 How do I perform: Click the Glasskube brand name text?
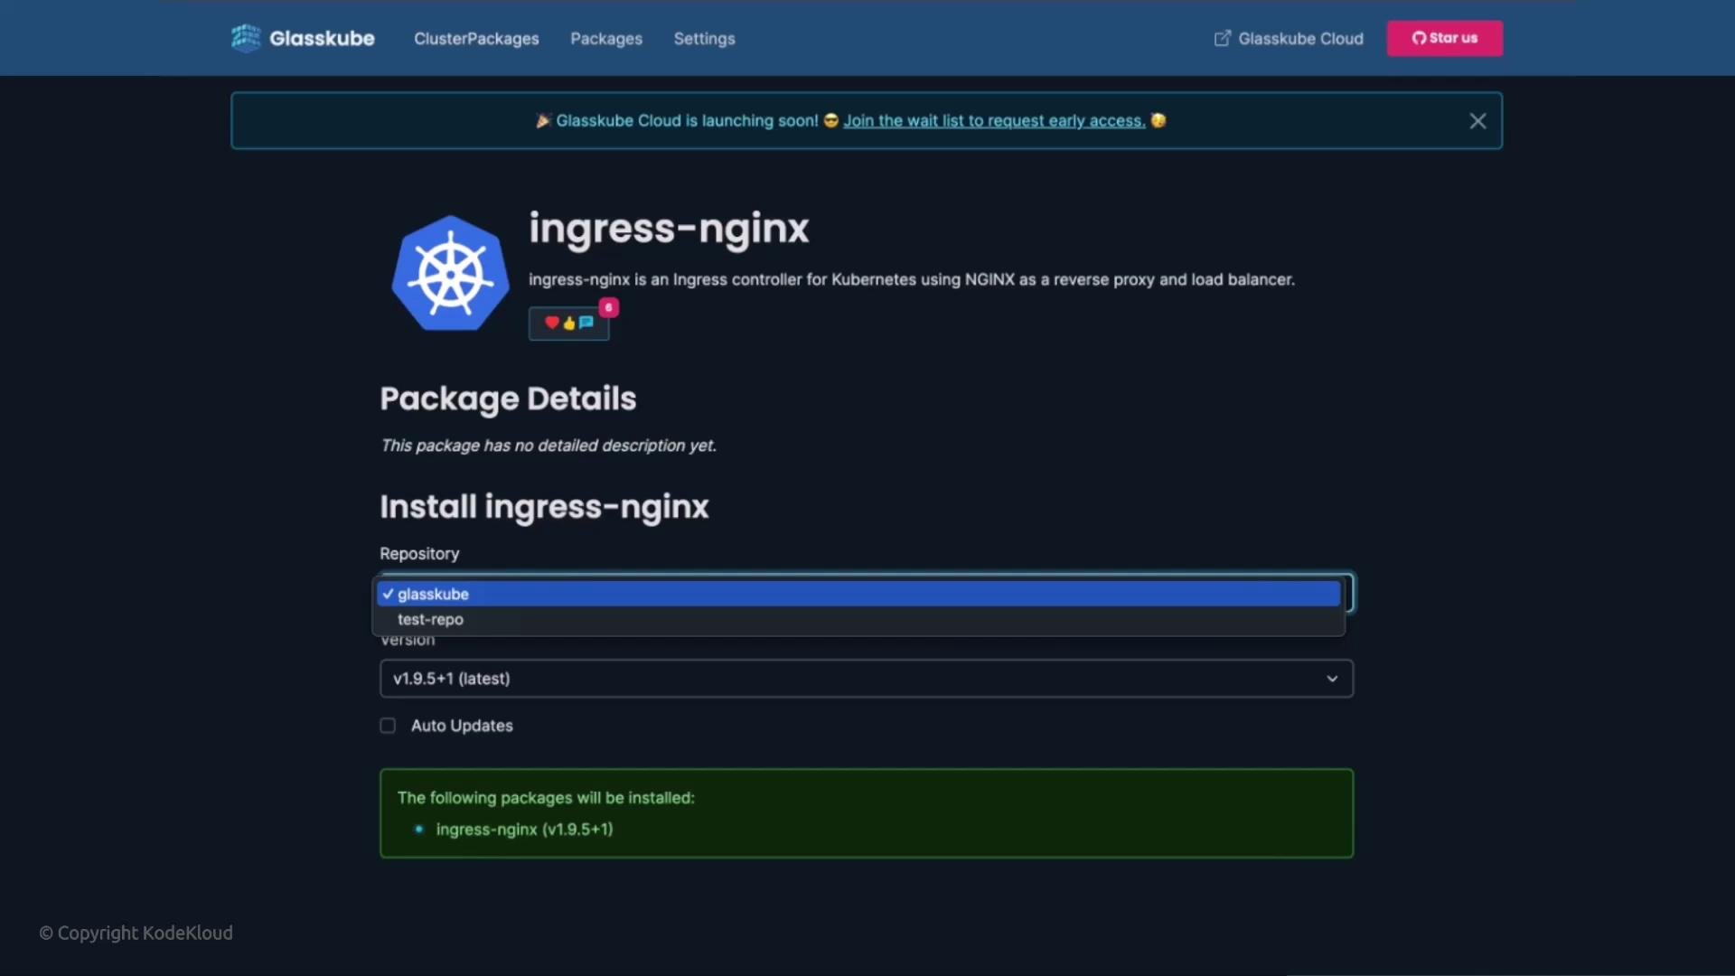(x=322, y=38)
